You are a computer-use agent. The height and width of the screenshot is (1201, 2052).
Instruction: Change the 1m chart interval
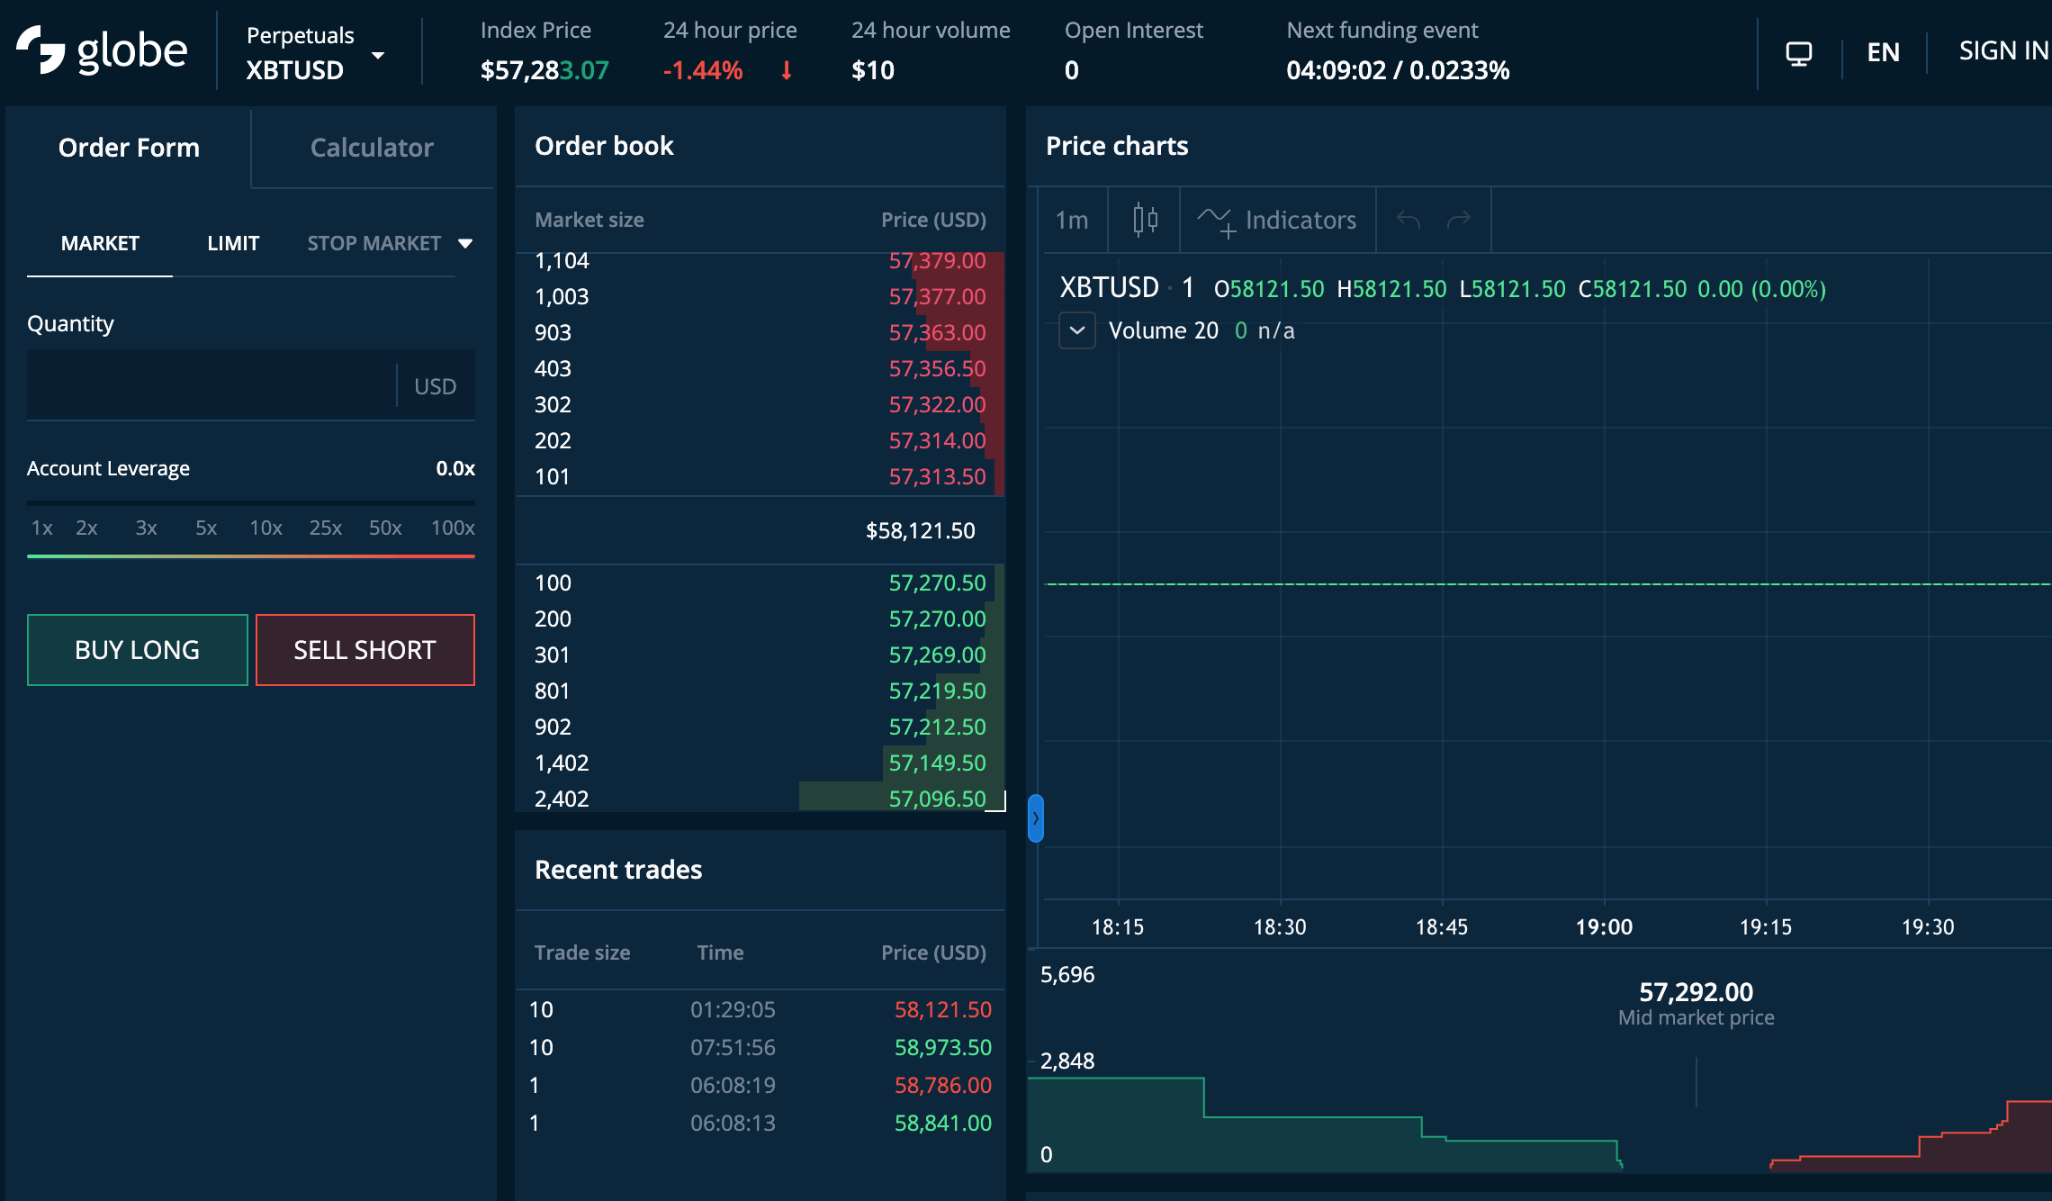(x=1072, y=220)
